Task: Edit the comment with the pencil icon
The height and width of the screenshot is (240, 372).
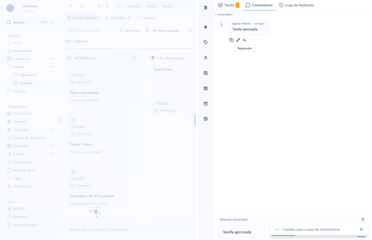Action: [x=238, y=40]
